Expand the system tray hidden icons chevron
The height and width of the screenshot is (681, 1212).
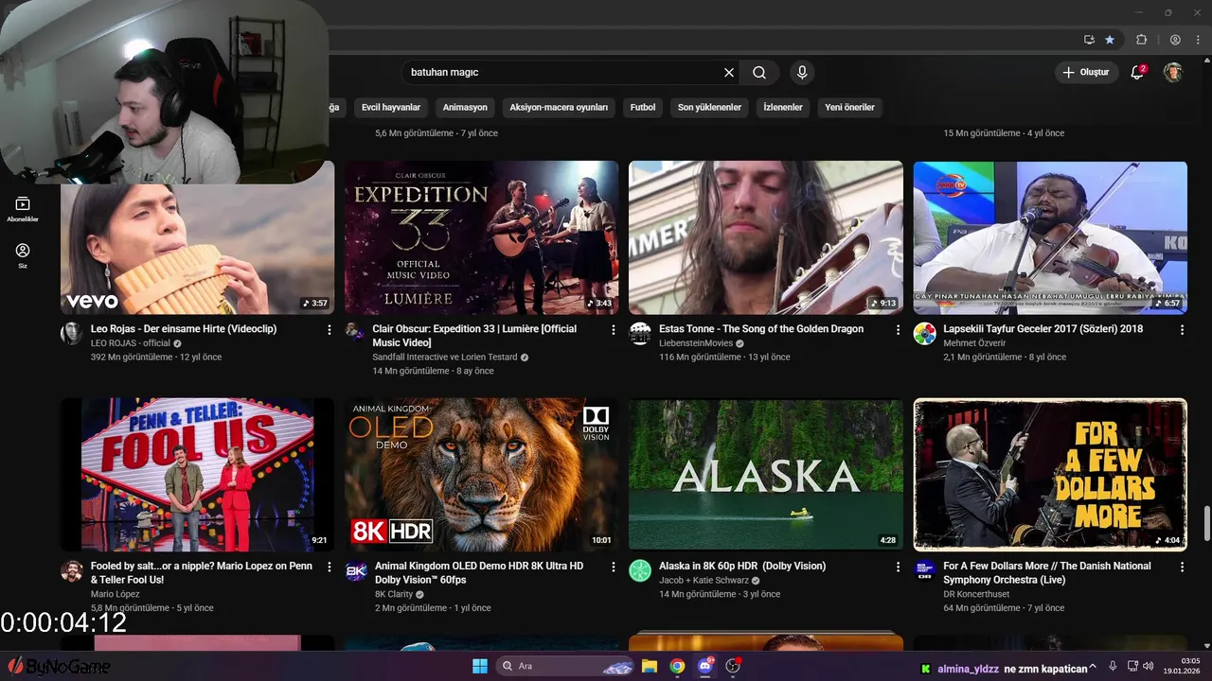pos(1094,666)
